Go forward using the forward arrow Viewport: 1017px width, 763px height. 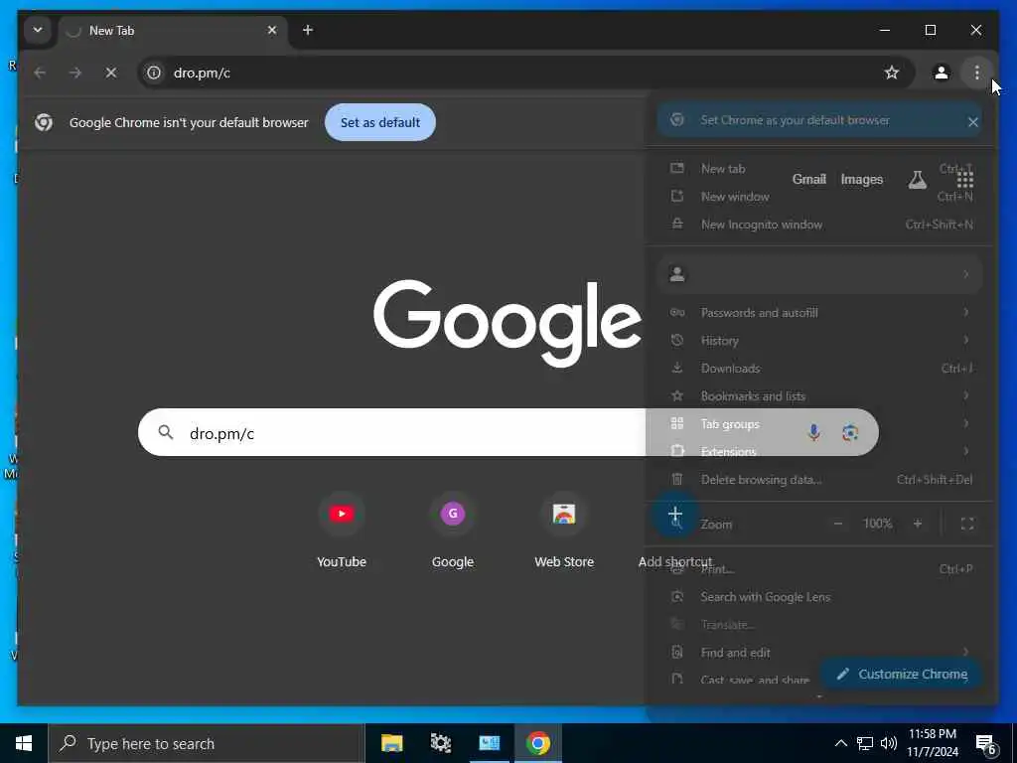pos(75,73)
